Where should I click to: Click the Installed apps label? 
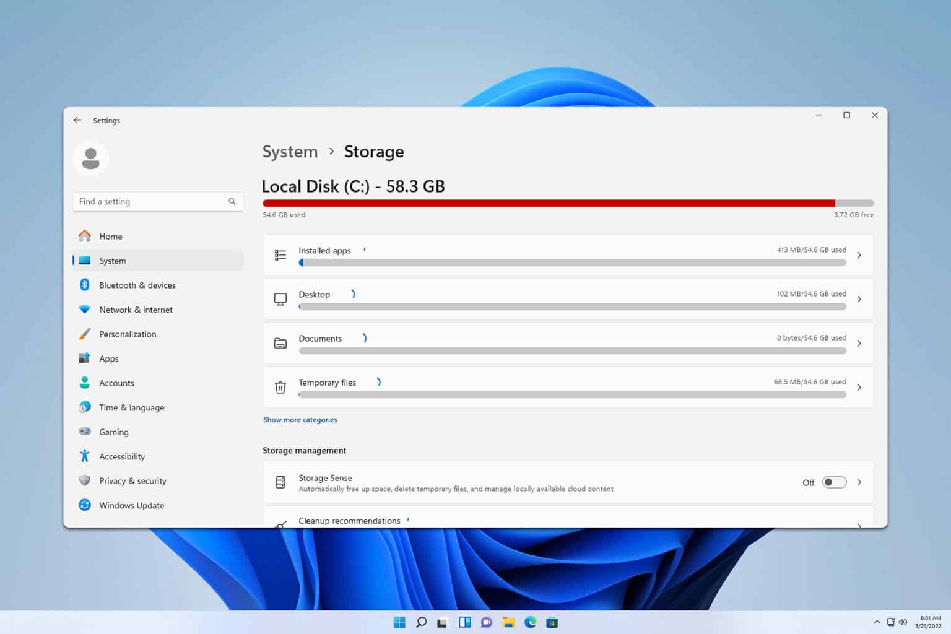324,250
